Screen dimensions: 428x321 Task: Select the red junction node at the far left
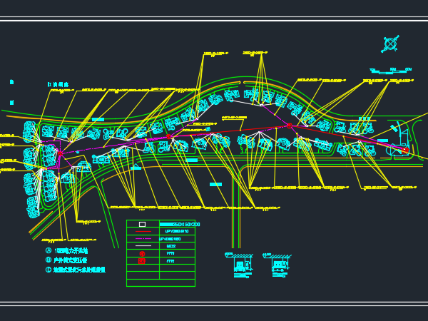coord(60,153)
